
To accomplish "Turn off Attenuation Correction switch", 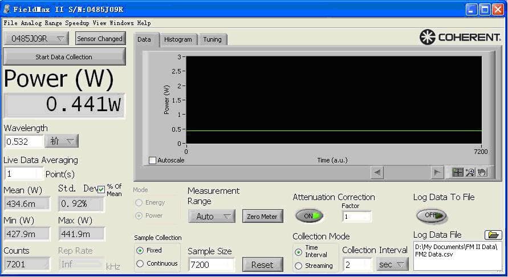I will pos(309,216).
